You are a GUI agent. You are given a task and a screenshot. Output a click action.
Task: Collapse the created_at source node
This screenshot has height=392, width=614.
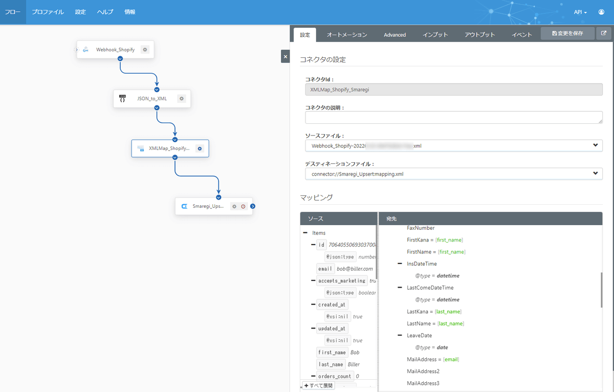tap(314, 304)
